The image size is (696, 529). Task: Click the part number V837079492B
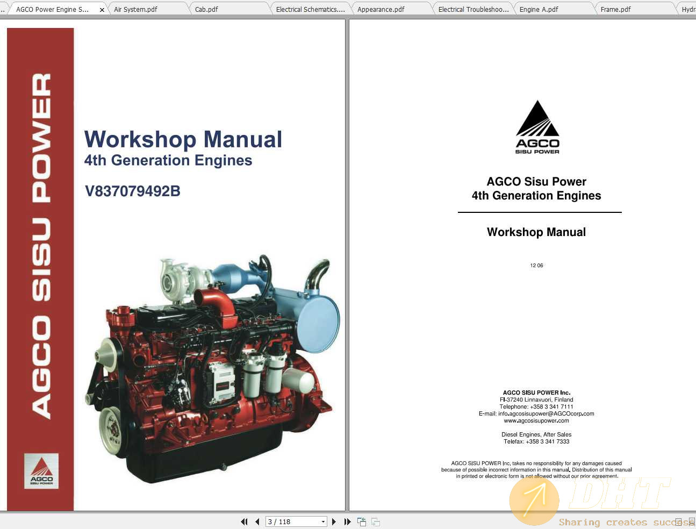[x=133, y=191]
